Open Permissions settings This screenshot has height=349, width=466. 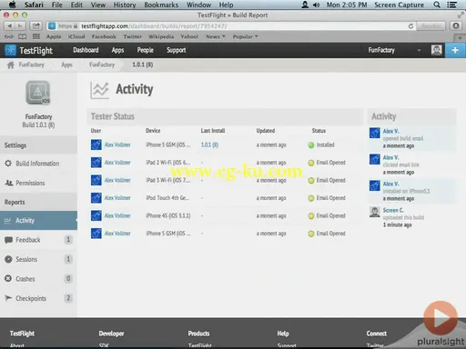pos(38,183)
